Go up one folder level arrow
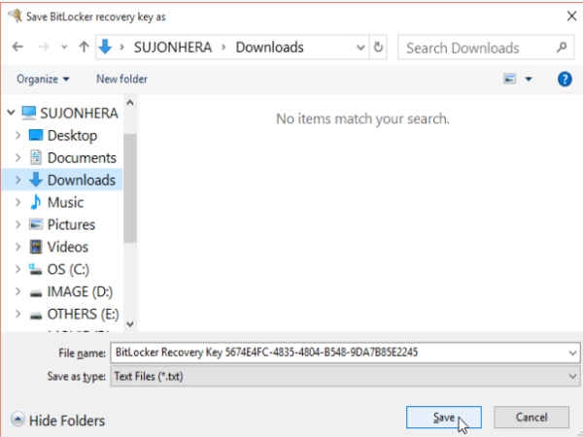The width and height of the screenshot is (583, 437). 84,48
